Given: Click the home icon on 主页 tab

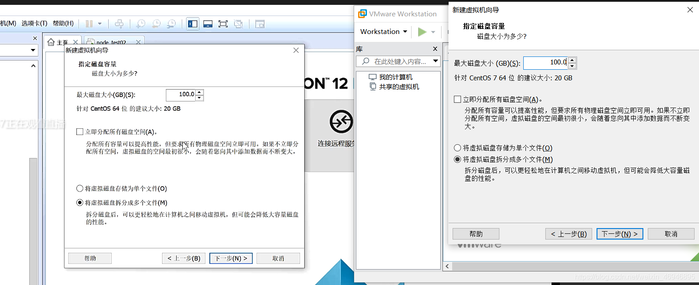Looking at the screenshot, I should click(x=51, y=42).
